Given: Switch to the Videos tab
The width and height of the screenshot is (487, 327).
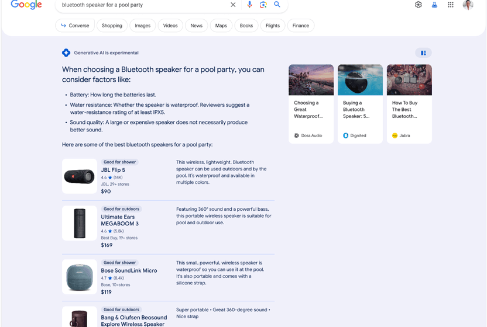Looking at the screenshot, I should (170, 26).
